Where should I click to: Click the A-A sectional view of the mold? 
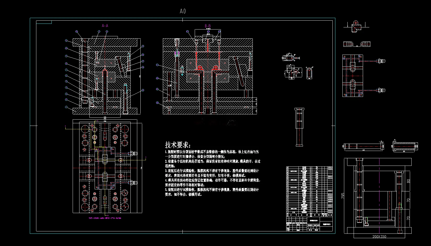(105, 76)
